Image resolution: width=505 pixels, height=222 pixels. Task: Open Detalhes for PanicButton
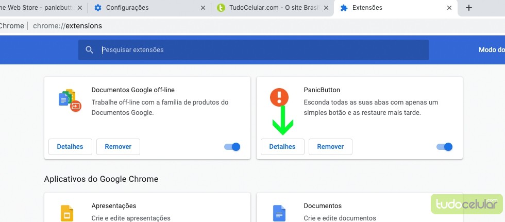[282, 147]
